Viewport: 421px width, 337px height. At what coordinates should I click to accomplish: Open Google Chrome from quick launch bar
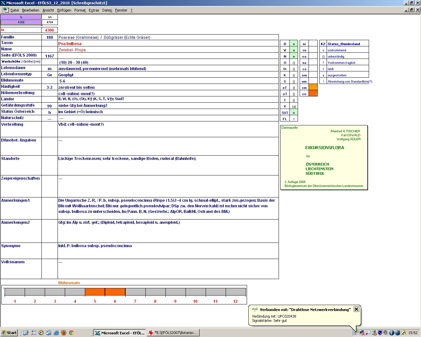(x=71, y=333)
